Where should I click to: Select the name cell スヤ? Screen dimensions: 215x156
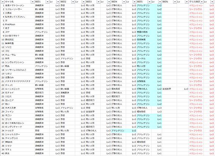pyautogui.click(x=19, y=32)
